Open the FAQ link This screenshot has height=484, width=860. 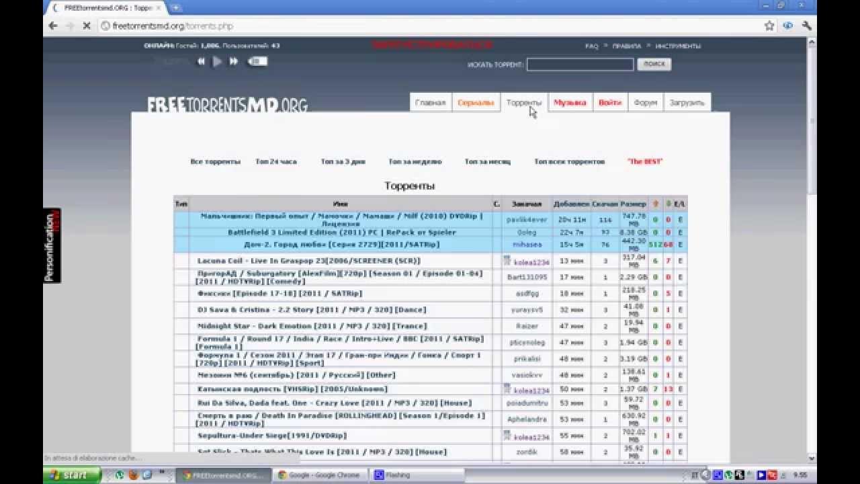pos(591,46)
